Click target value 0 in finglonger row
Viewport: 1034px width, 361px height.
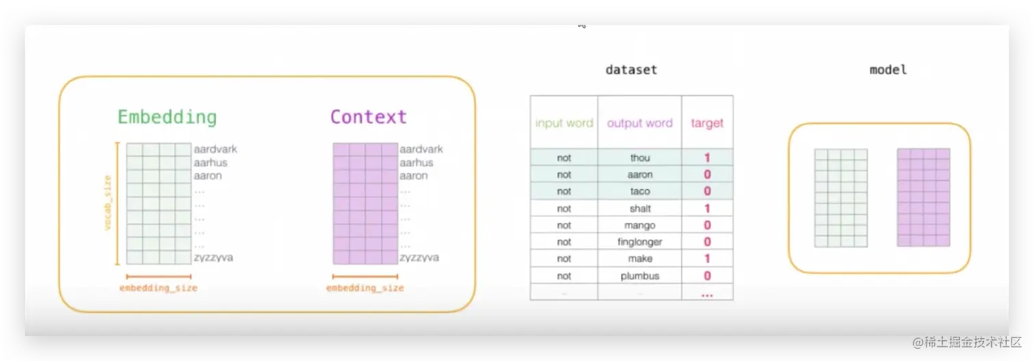coord(707,241)
